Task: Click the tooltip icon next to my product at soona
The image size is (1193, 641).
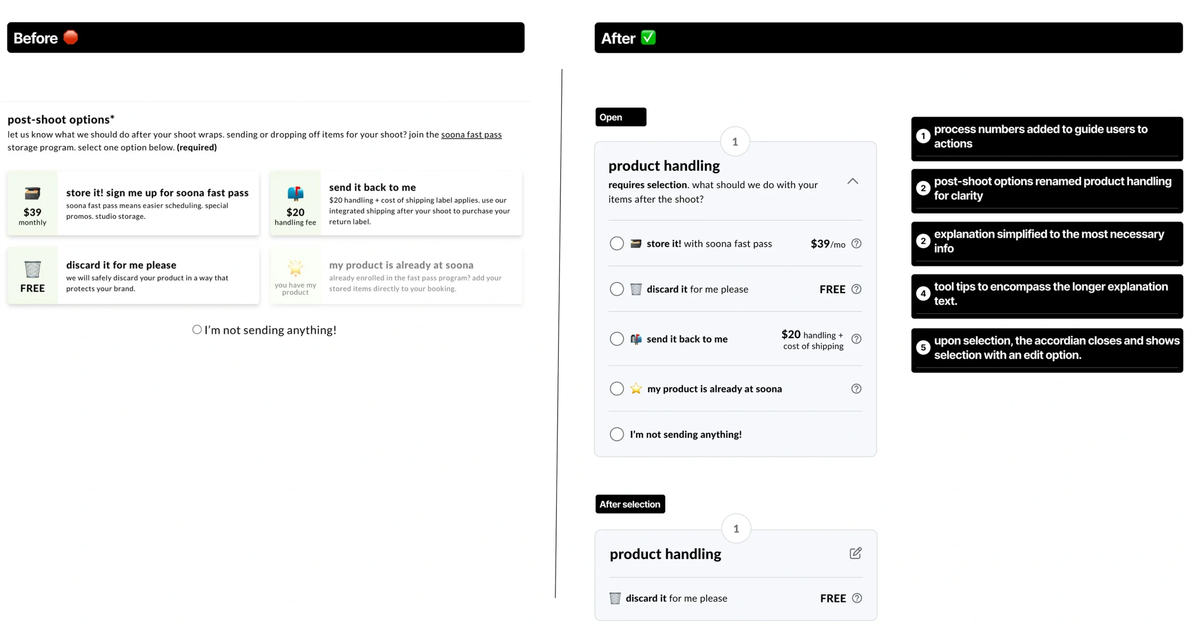Action: click(856, 389)
